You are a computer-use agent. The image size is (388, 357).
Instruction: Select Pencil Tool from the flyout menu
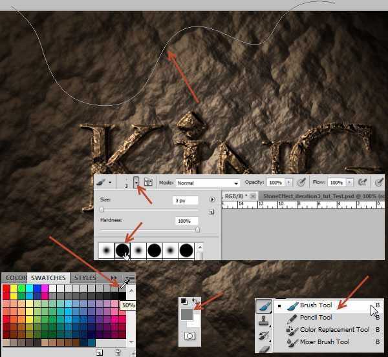point(316,318)
